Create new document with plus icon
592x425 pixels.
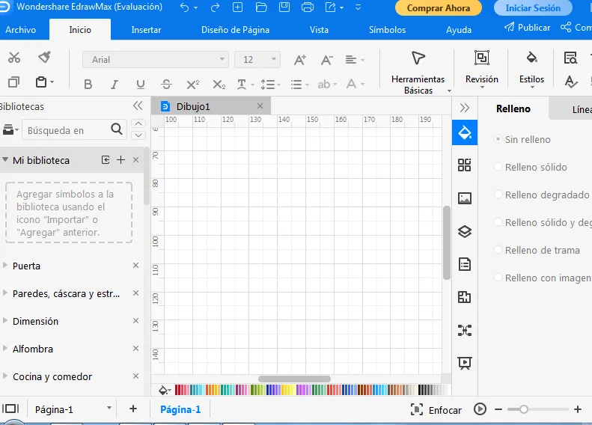pyautogui.click(x=237, y=7)
